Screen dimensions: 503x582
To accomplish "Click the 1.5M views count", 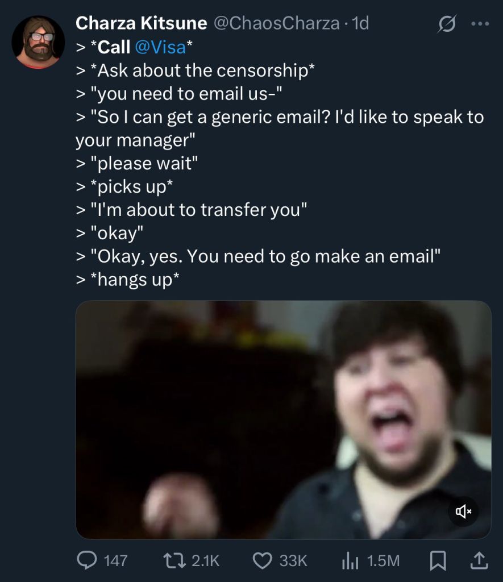I will click(x=383, y=560).
